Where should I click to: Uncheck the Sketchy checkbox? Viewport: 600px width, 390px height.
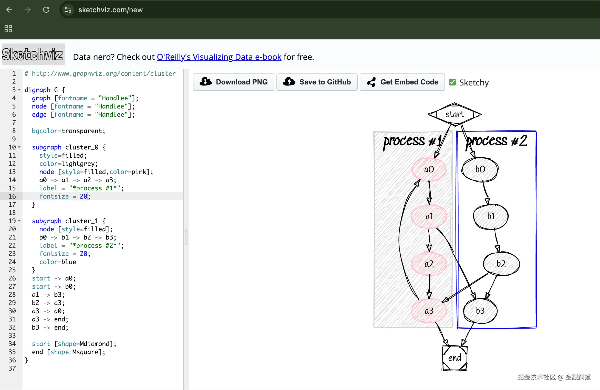[452, 82]
